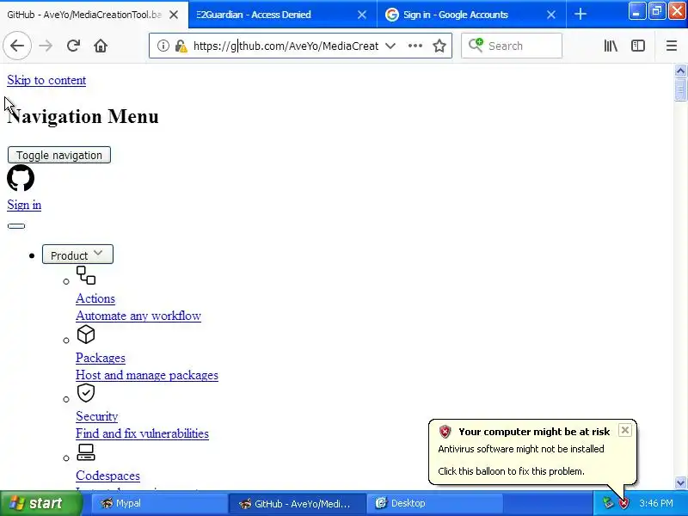Close the security warning balloon
Screen dimensions: 688x516
[x=625, y=430]
